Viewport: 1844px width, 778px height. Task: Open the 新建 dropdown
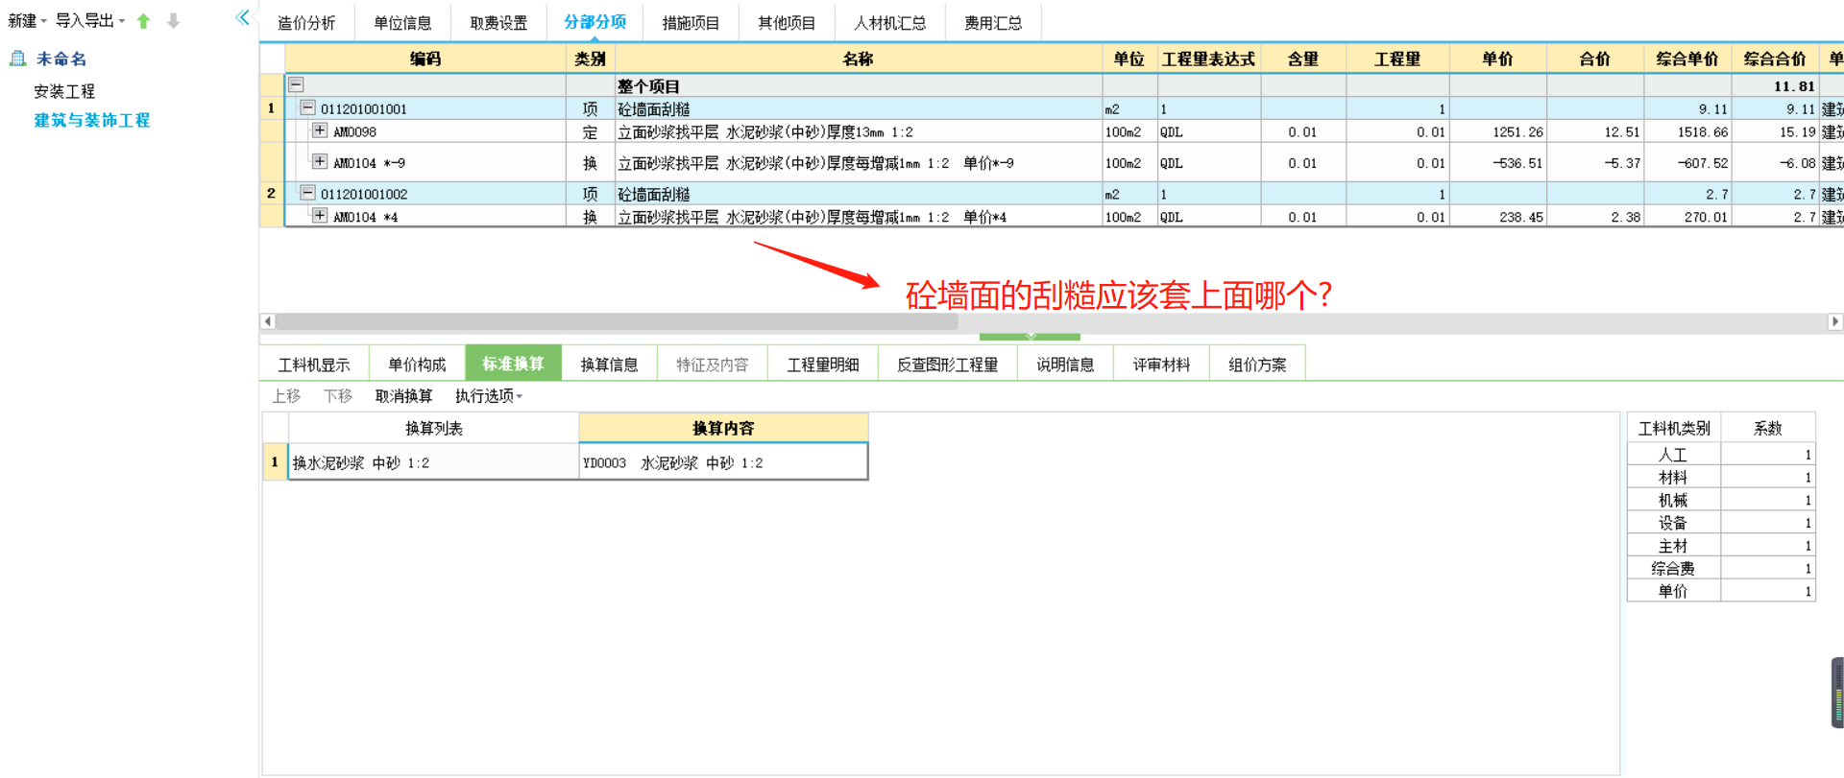click(x=27, y=21)
